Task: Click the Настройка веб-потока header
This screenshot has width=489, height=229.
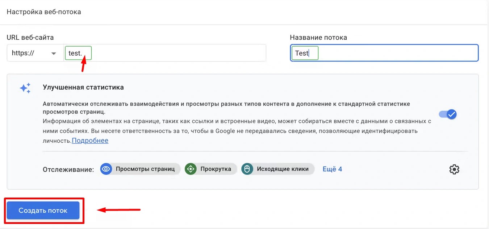Action: (x=44, y=12)
